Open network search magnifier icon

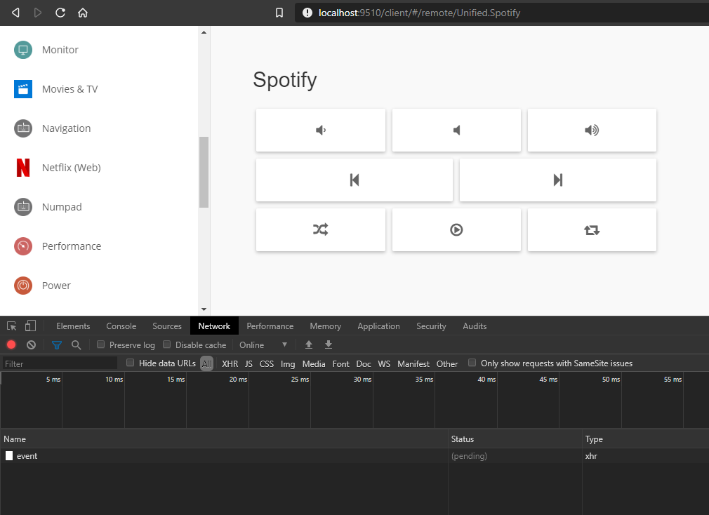(x=77, y=345)
